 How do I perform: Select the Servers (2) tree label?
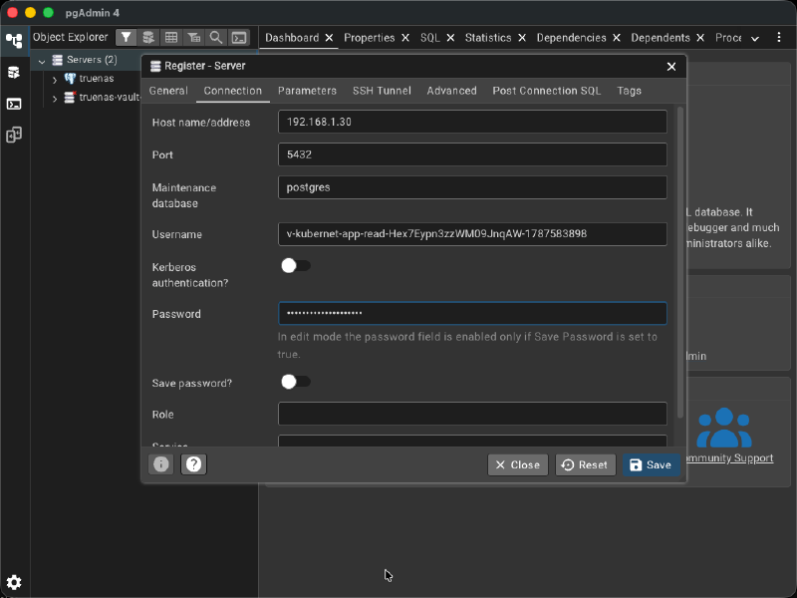tap(92, 60)
